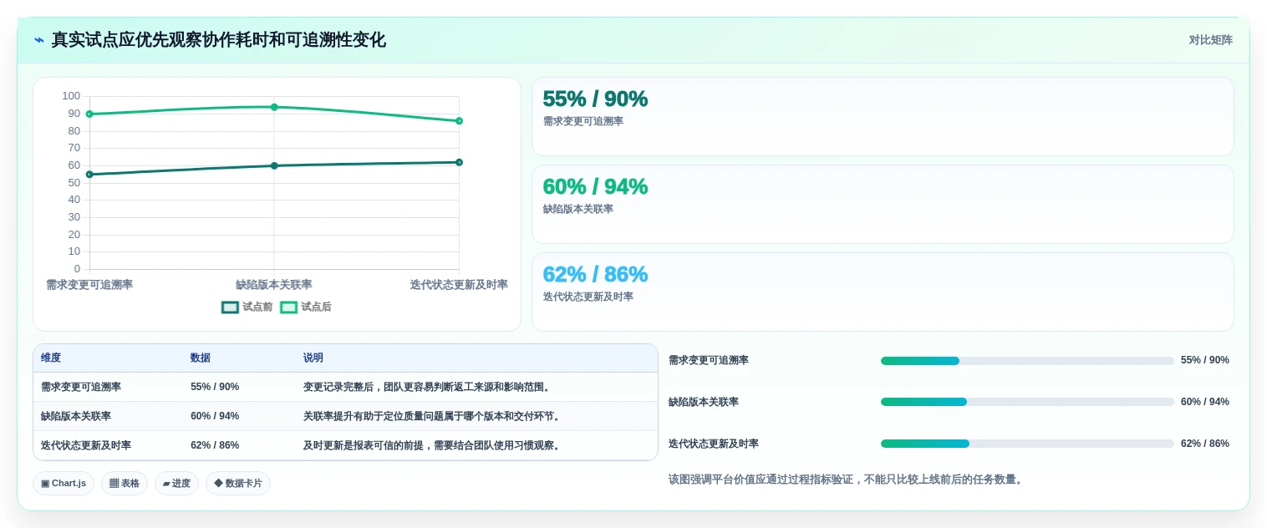Click 试点前 point at 需求变更可追溯率 (55)
The image size is (1267, 528).
point(89,175)
